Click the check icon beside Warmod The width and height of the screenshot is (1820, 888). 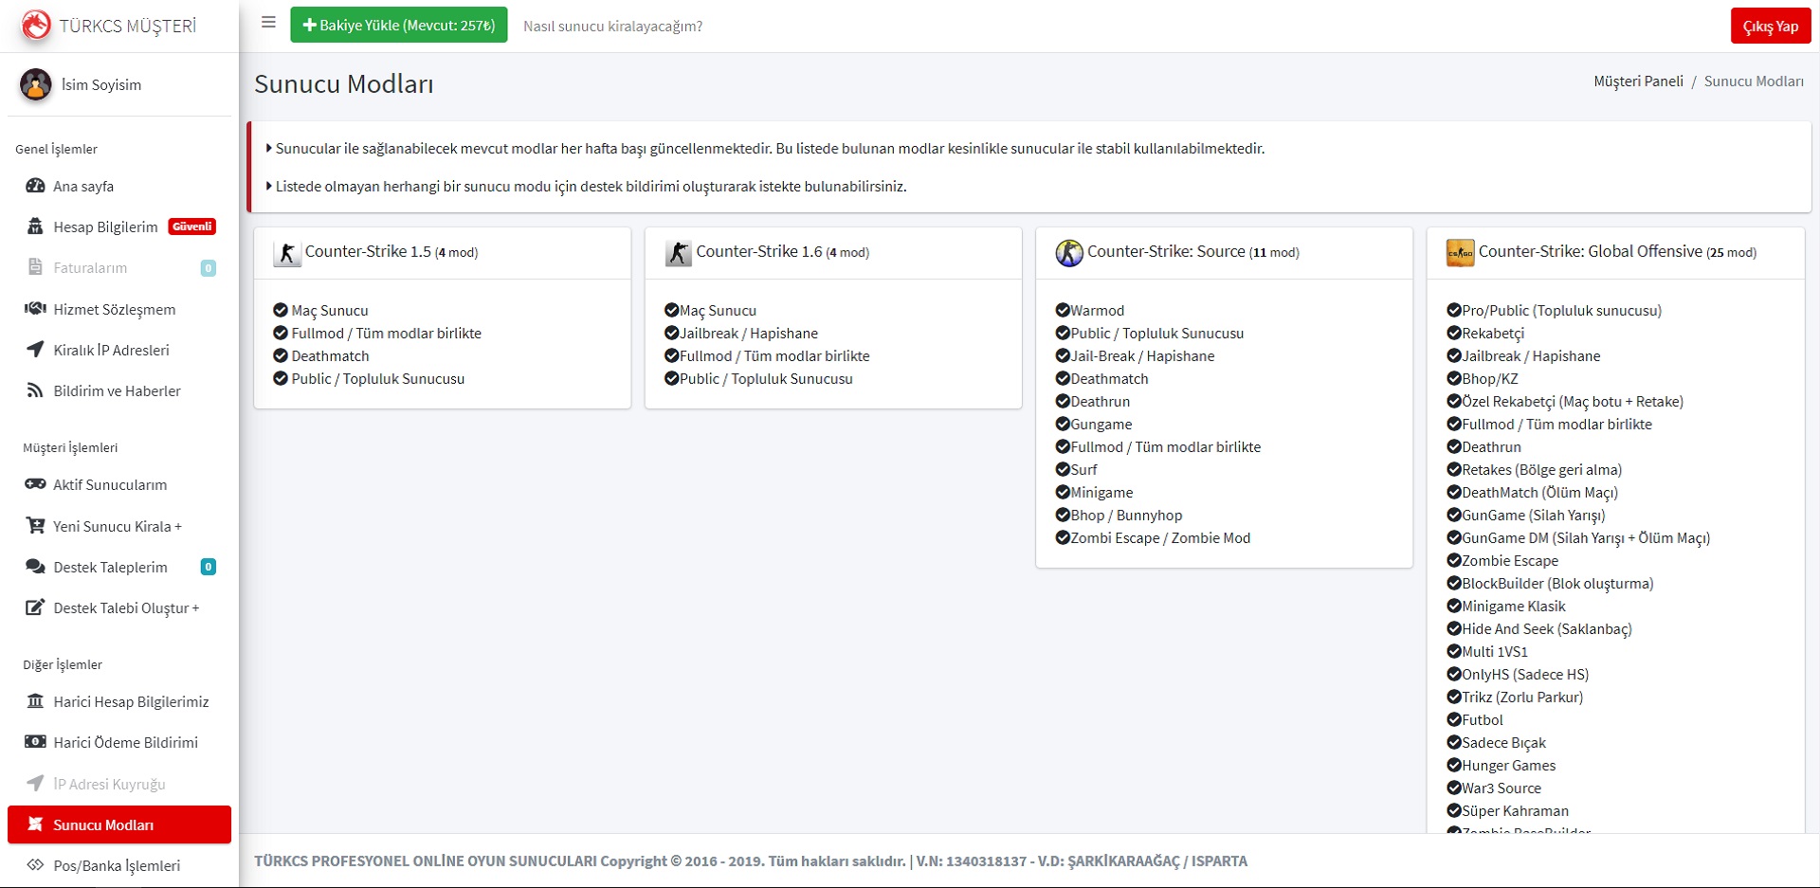pos(1063,310)
